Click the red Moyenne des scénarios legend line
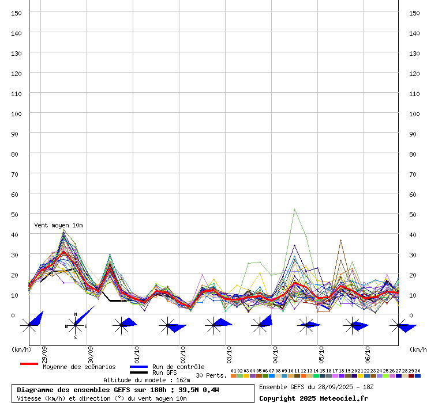Viewport: 427px width, 403px height. 29,364
